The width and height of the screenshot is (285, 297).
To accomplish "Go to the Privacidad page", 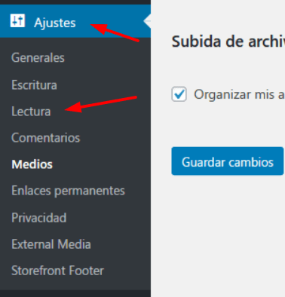I will point(39,218).
